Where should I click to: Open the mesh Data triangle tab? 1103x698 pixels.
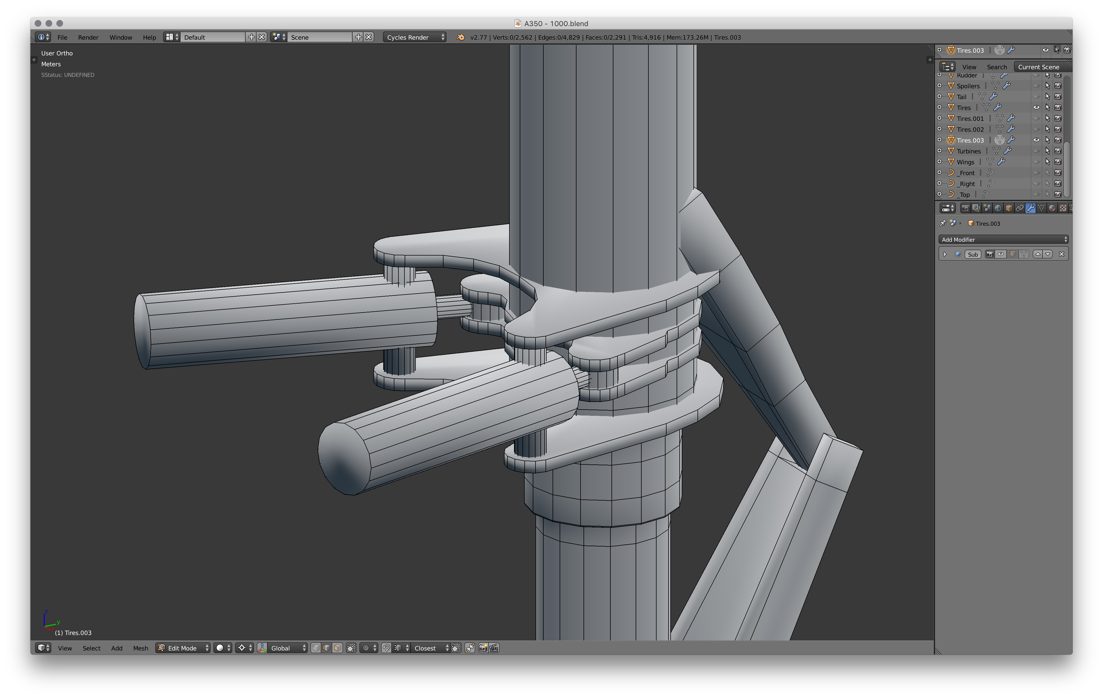click(1042, 208)
